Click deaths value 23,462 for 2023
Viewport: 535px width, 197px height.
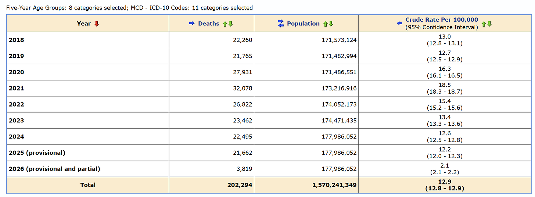(x=243, y=121)
